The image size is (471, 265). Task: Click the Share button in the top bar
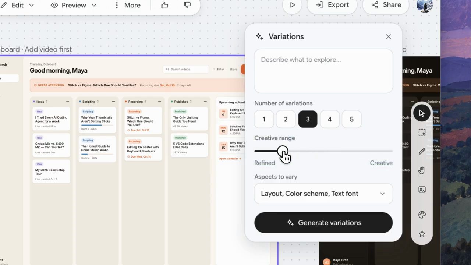[x=386, y=5]
